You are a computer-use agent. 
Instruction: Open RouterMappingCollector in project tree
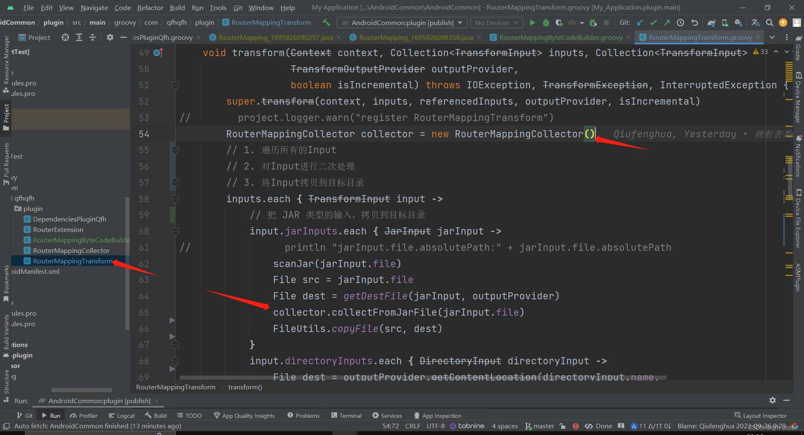coord(71,250)
